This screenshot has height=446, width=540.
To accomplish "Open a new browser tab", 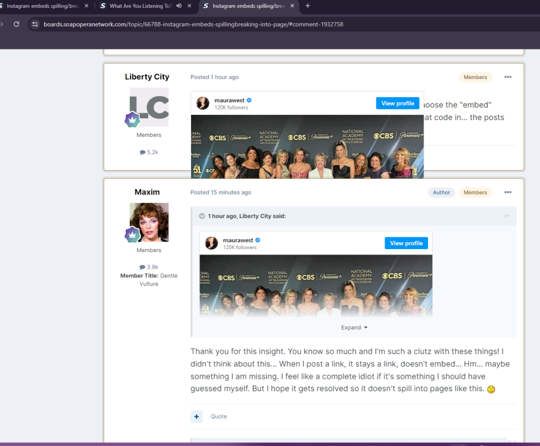I will point(308,6).
